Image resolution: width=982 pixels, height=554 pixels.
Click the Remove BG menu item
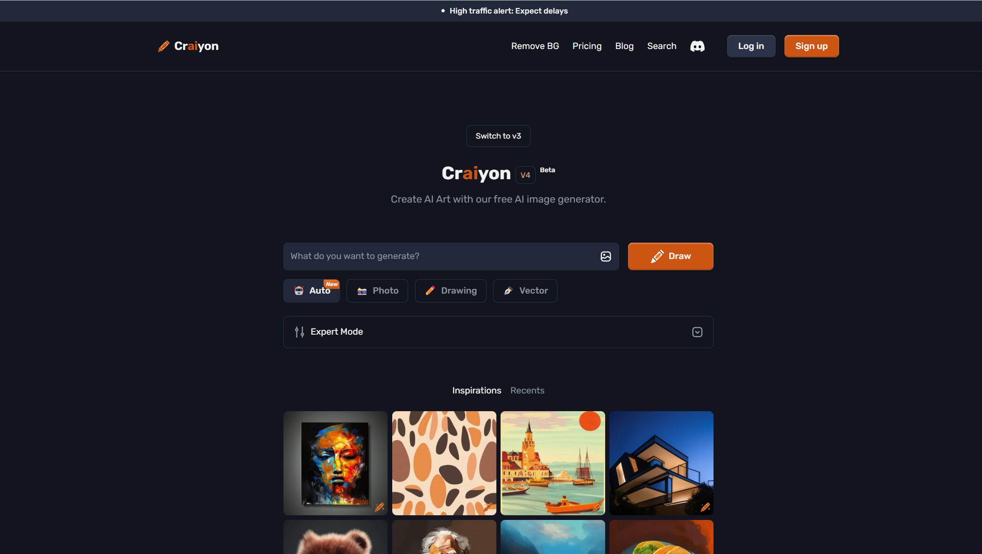(535, 46)
